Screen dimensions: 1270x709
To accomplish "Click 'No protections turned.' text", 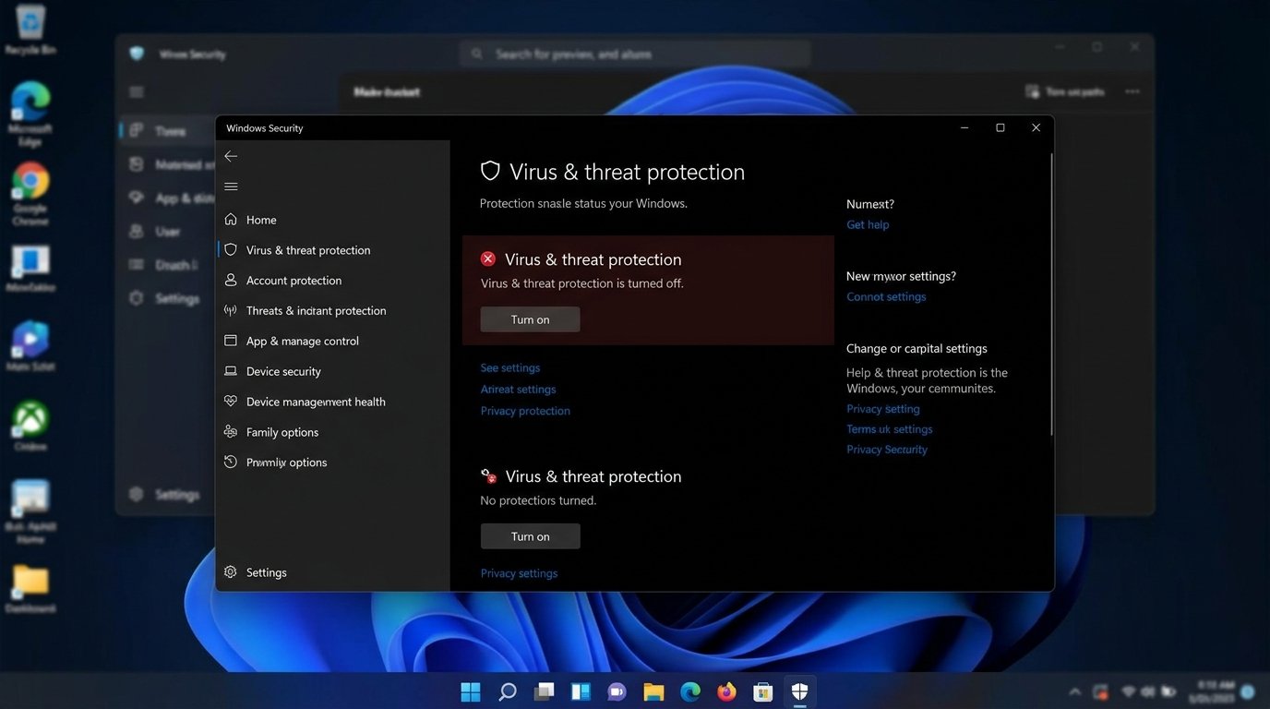I will (x=538, y=500).
